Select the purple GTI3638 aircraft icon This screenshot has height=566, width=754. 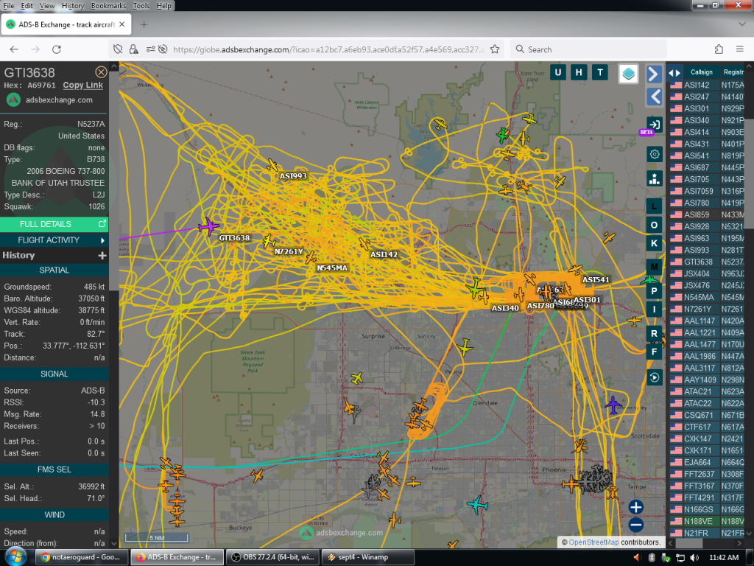click(x=208, y=226)
